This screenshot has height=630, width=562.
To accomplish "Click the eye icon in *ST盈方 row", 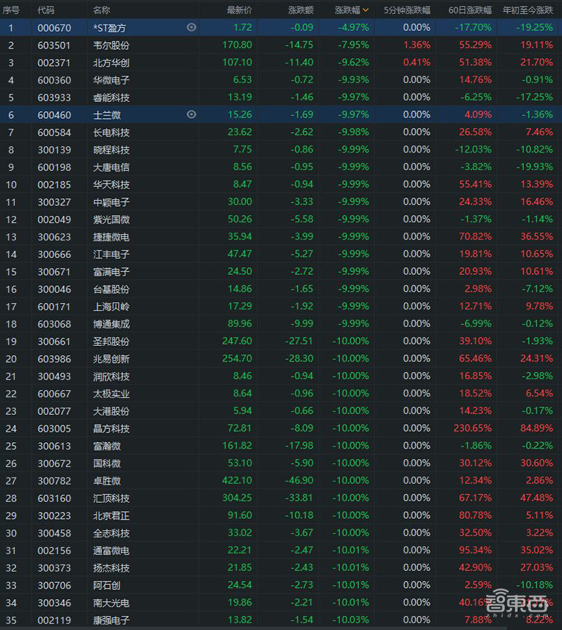I will point(191,27).
